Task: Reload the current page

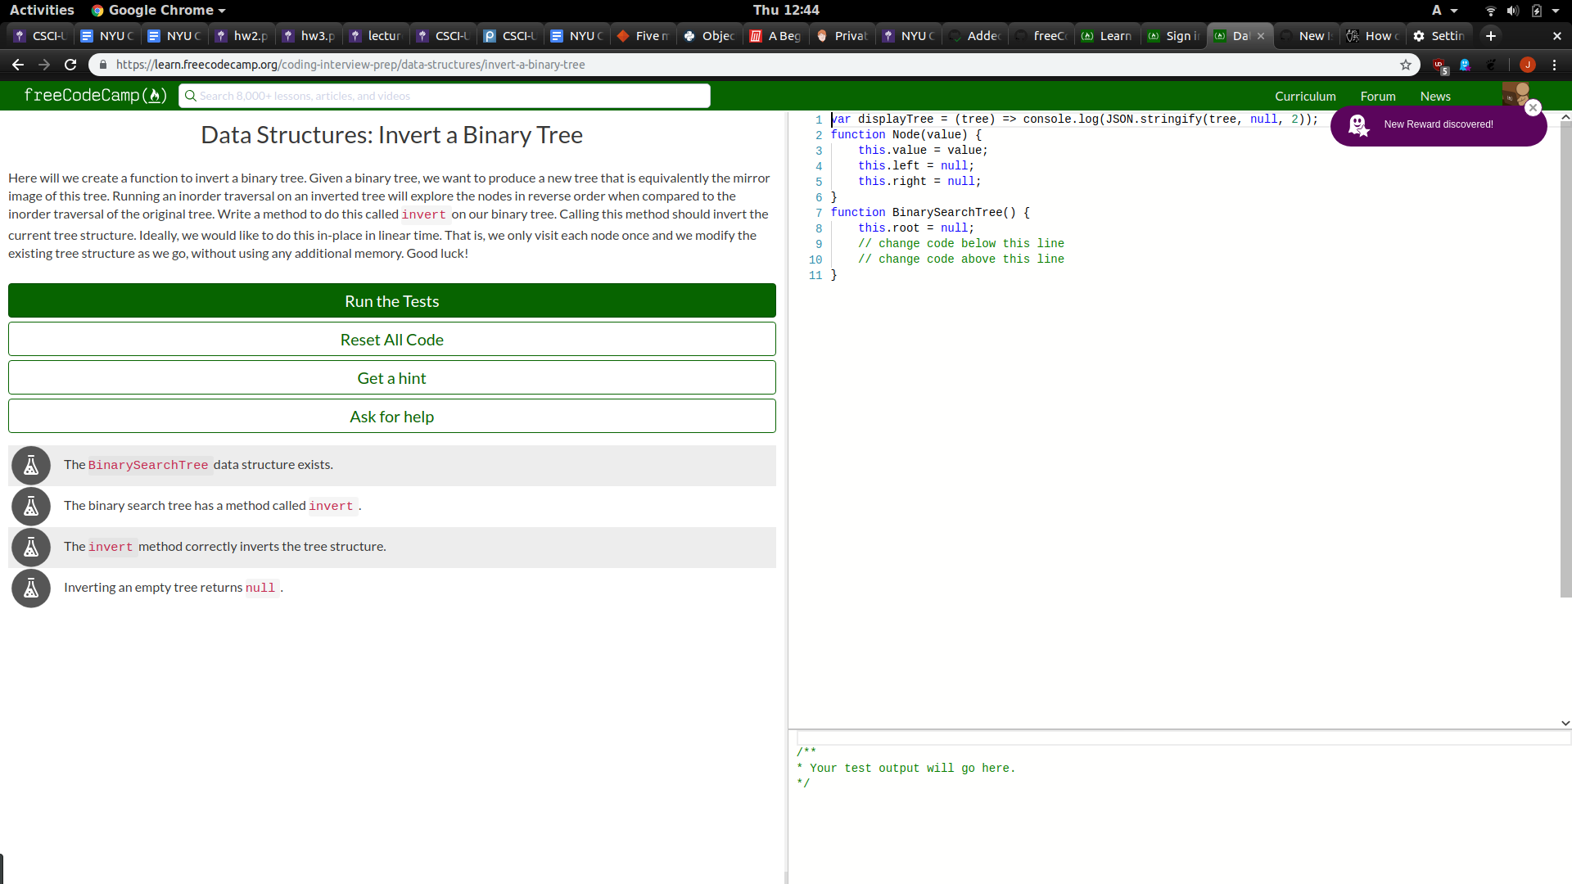Action: 70,64
